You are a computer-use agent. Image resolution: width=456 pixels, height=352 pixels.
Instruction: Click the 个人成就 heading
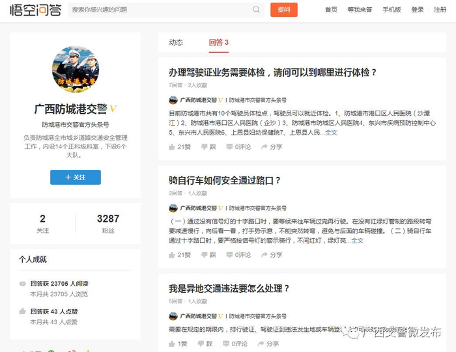tap(33, 260)
